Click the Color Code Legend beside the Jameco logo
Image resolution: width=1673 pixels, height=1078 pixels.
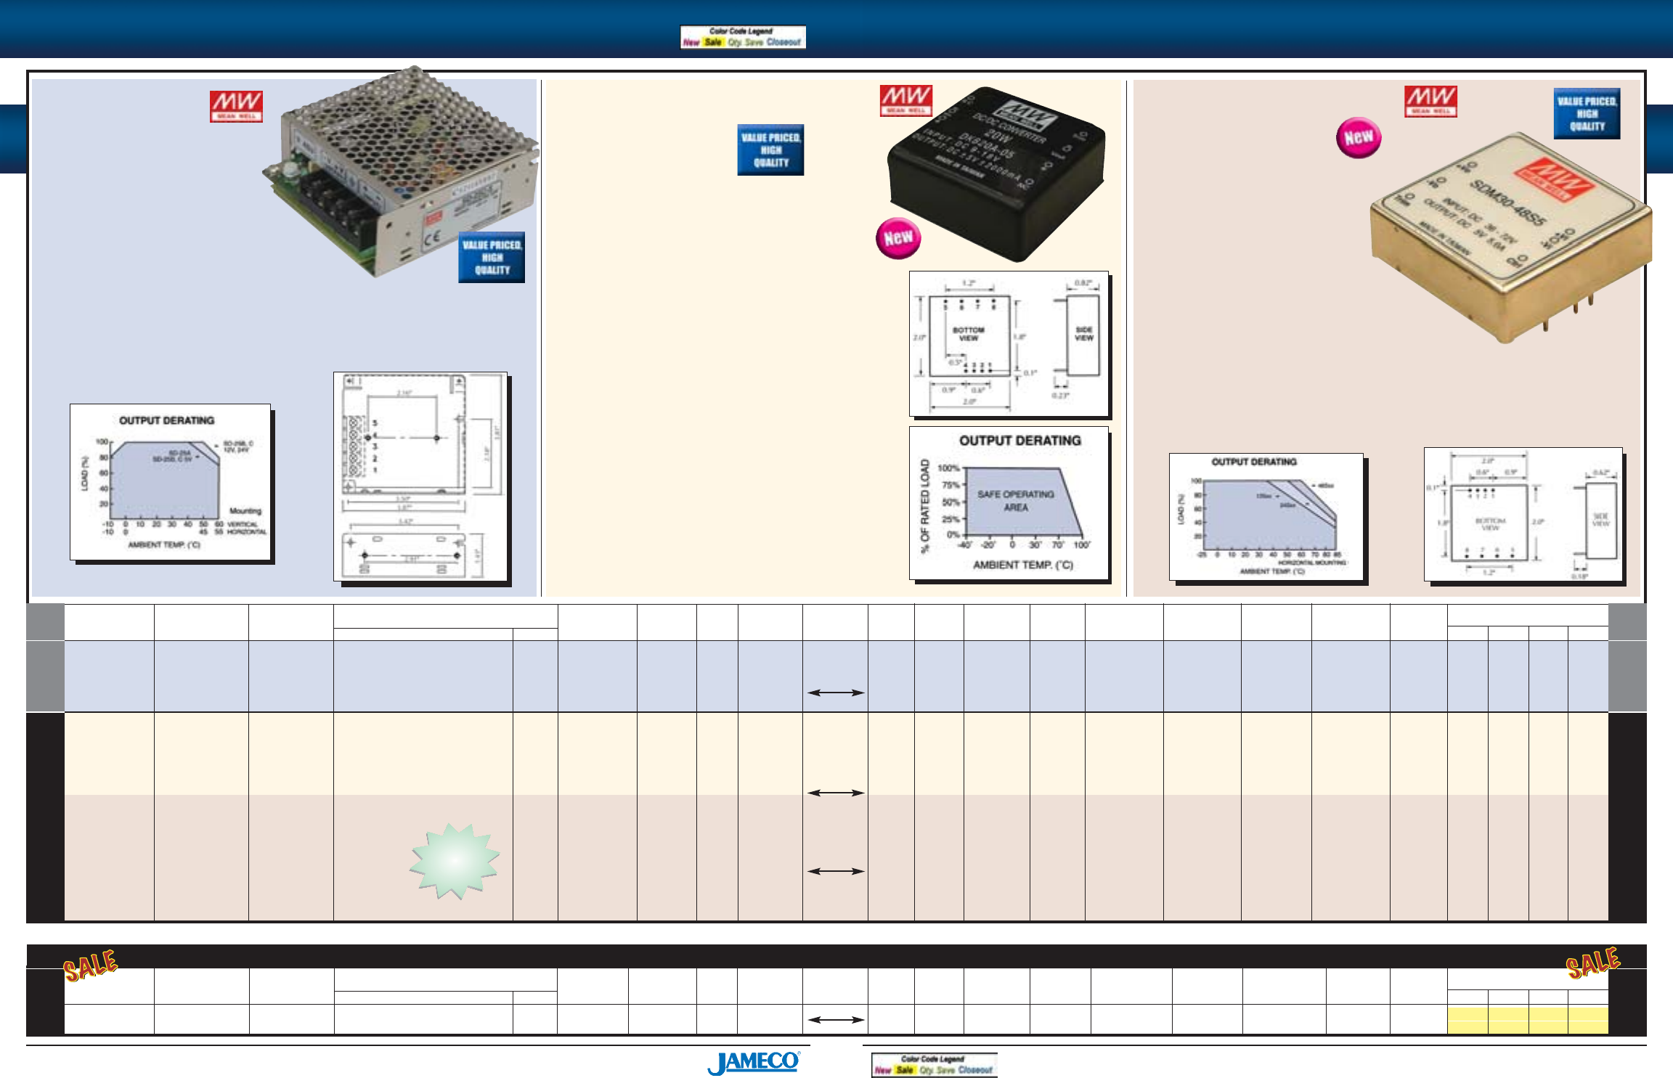click(934, 1065)
